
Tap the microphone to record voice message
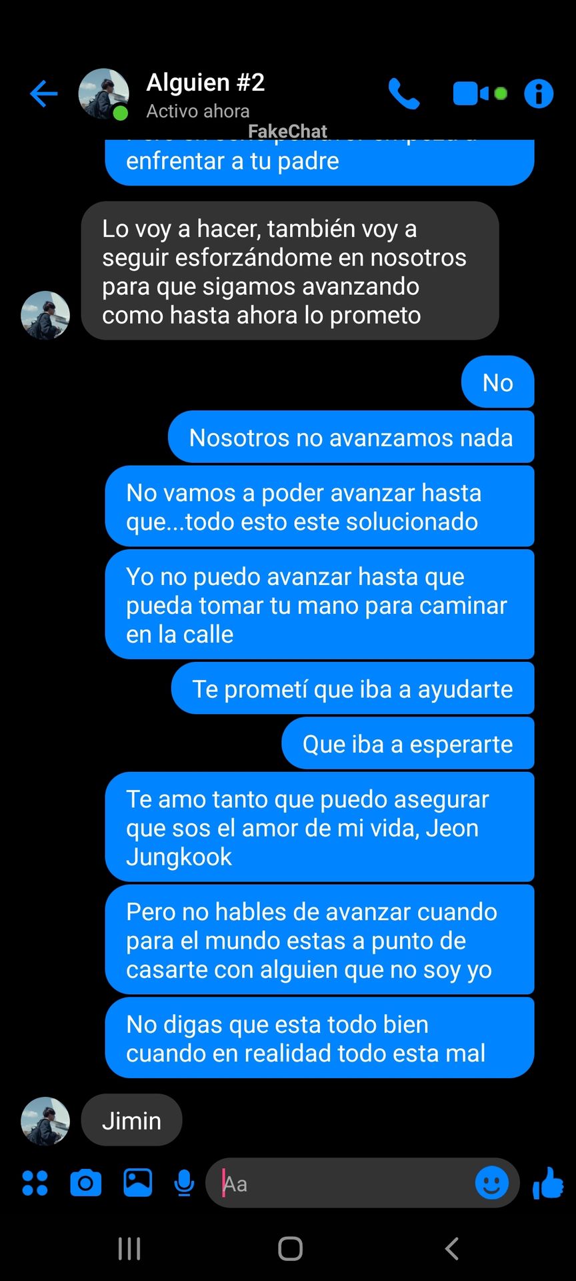[x=184, y=1183]
